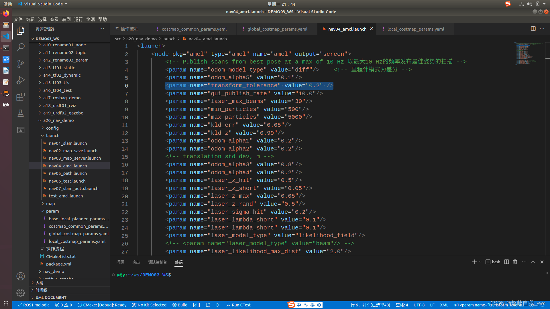Toggle maximize panel with chevron up icon
Viewport: 550px width, 309px height.
click(533, 262)
